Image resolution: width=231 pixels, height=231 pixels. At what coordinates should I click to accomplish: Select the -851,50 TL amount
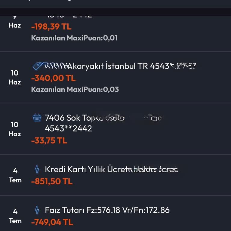(x=52, y=181)
